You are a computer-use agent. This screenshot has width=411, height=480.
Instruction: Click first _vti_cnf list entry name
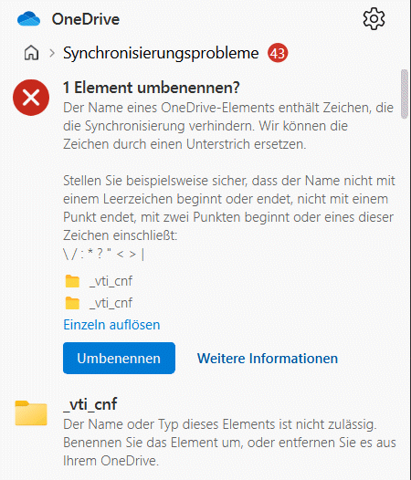point(111,281)
